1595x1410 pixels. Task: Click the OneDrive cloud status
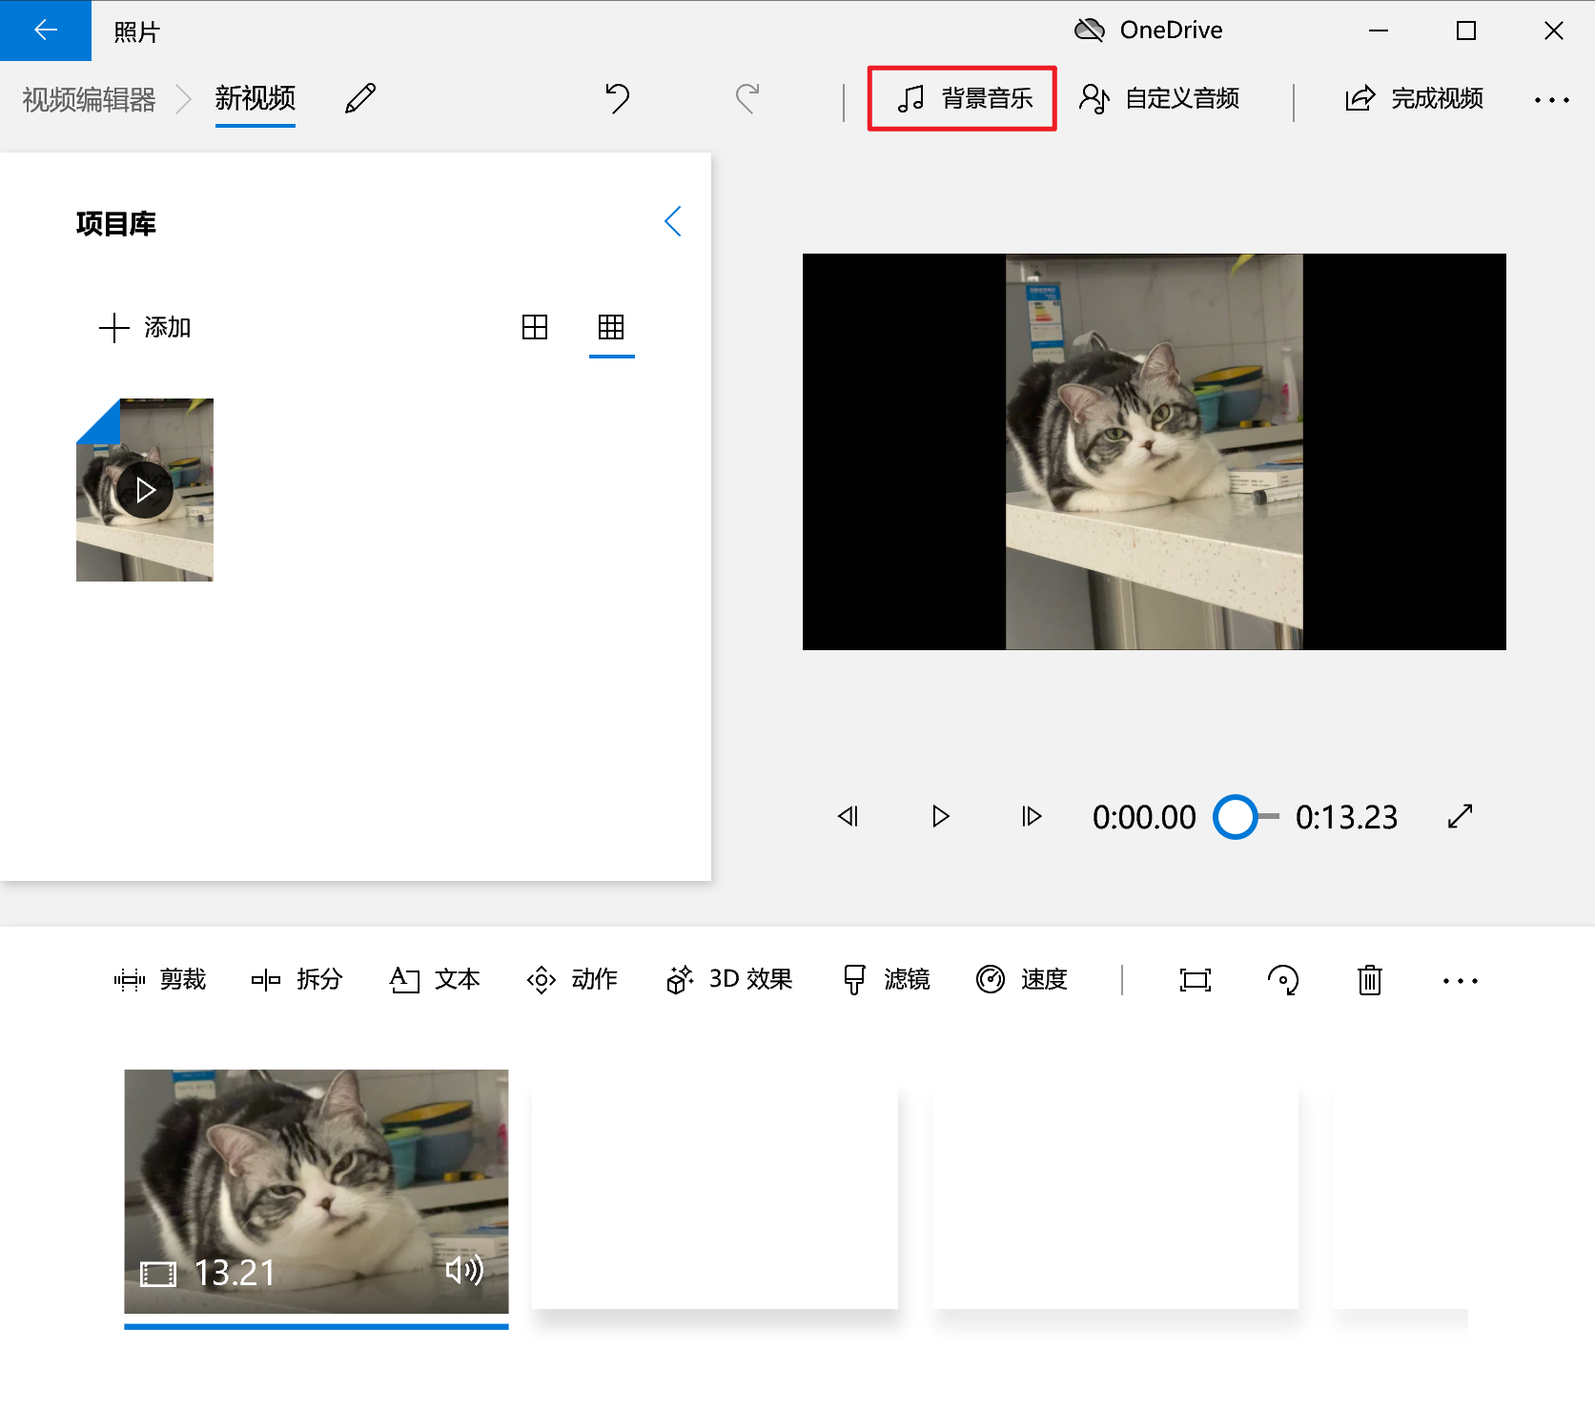pyautogui.click(x=1148, y=31)
